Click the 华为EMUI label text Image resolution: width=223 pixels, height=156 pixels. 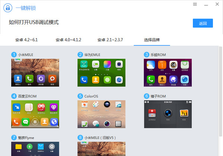coord(92,55)
